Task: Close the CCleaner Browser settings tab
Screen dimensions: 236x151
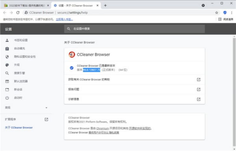Action: click(x=98, y=6)
